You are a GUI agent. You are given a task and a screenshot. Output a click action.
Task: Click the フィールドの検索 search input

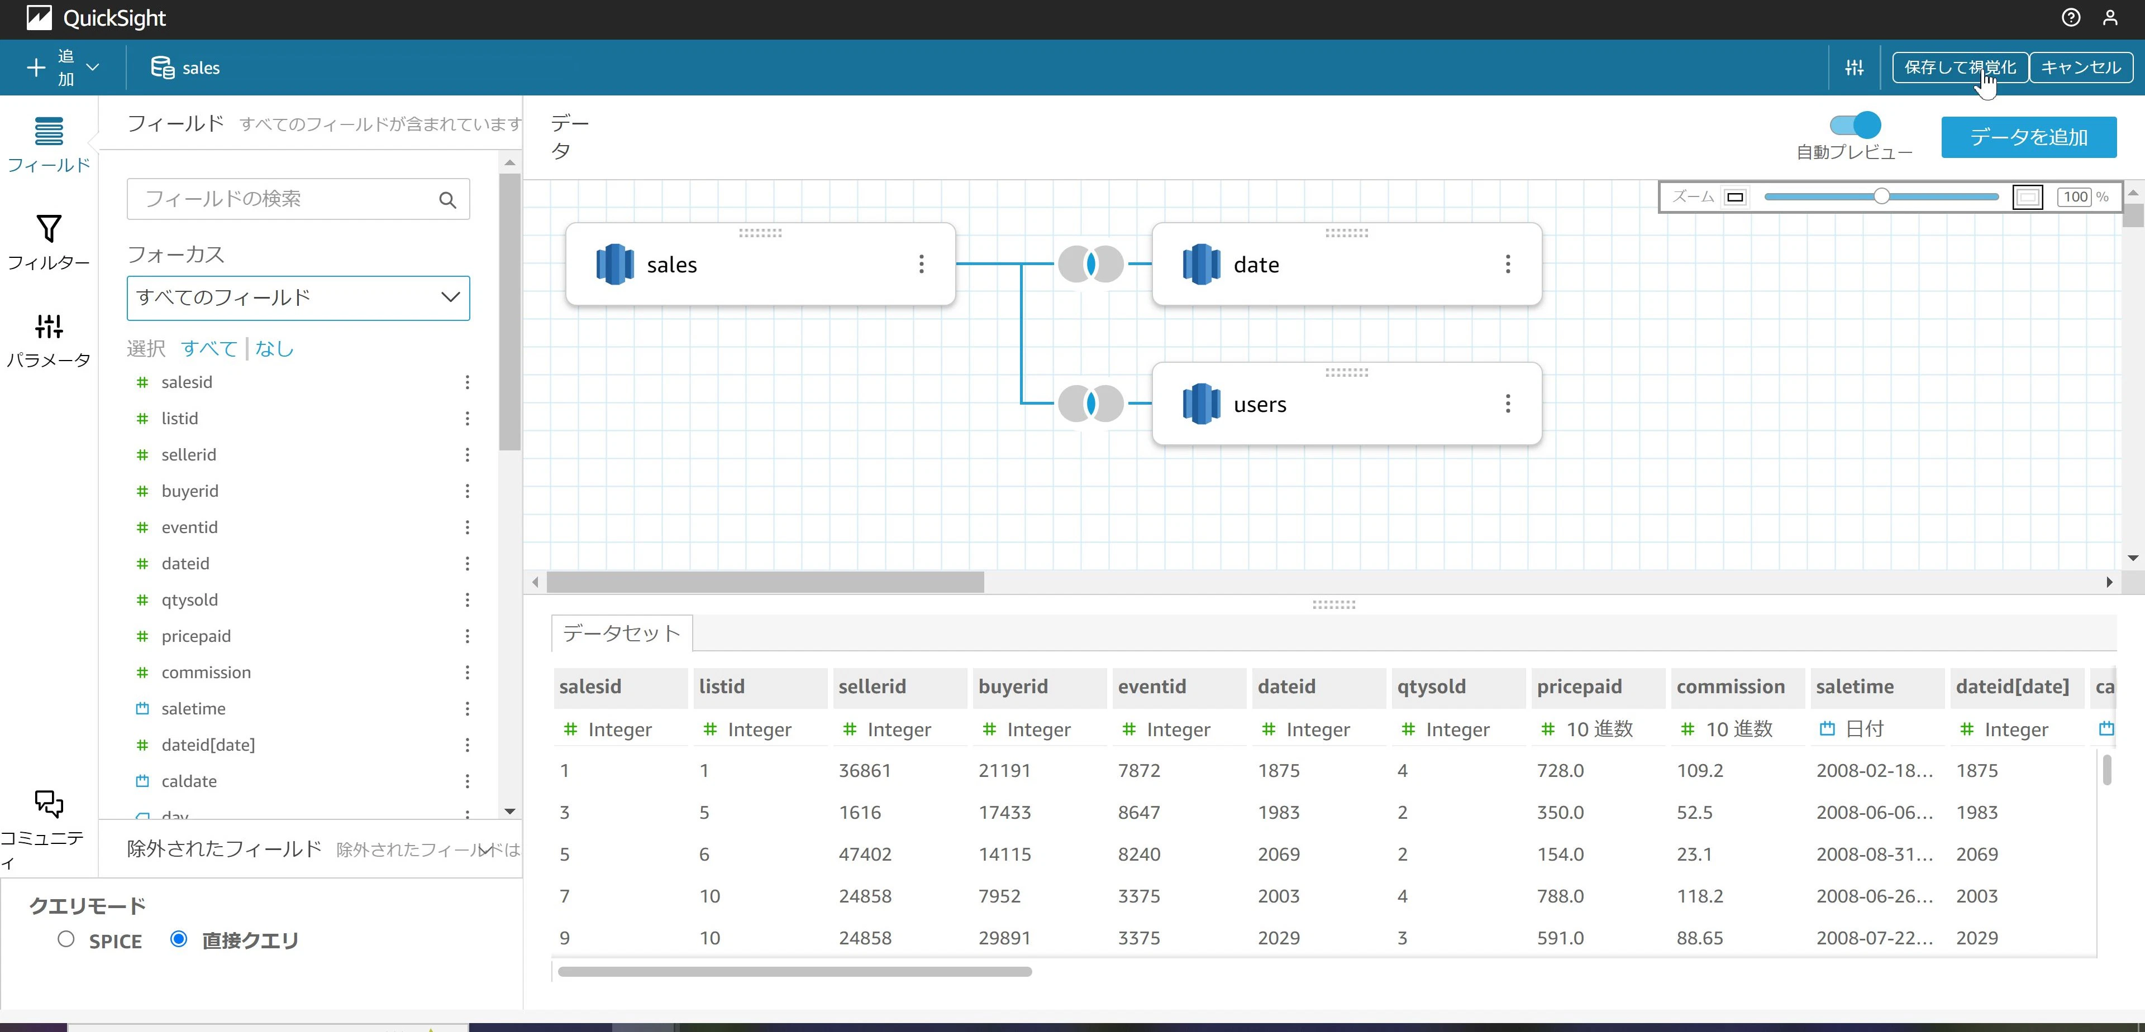coord(298,199)
